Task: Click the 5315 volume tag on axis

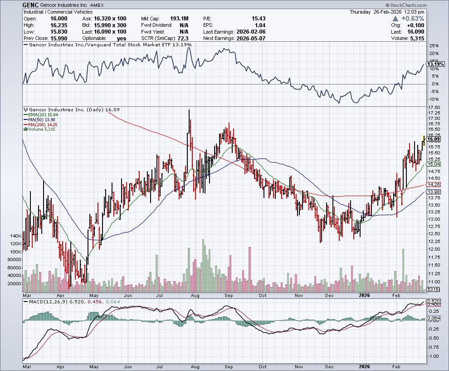Action: (x=433, y=290)
